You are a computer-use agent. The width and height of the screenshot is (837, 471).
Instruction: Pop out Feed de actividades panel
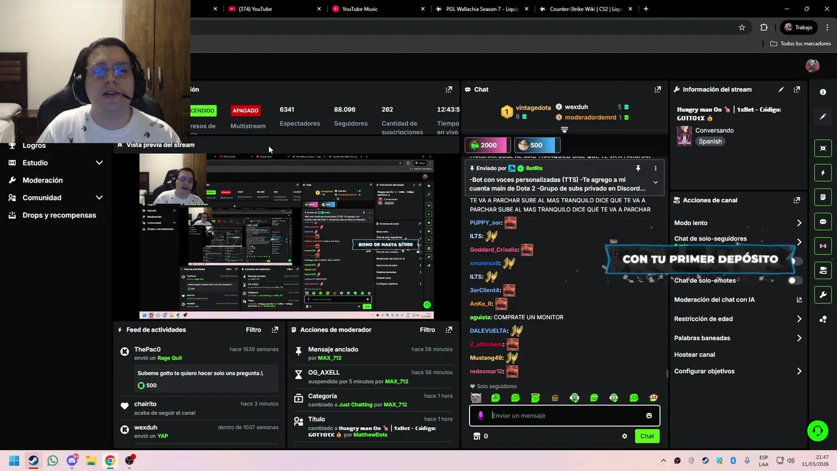(275, 330)
